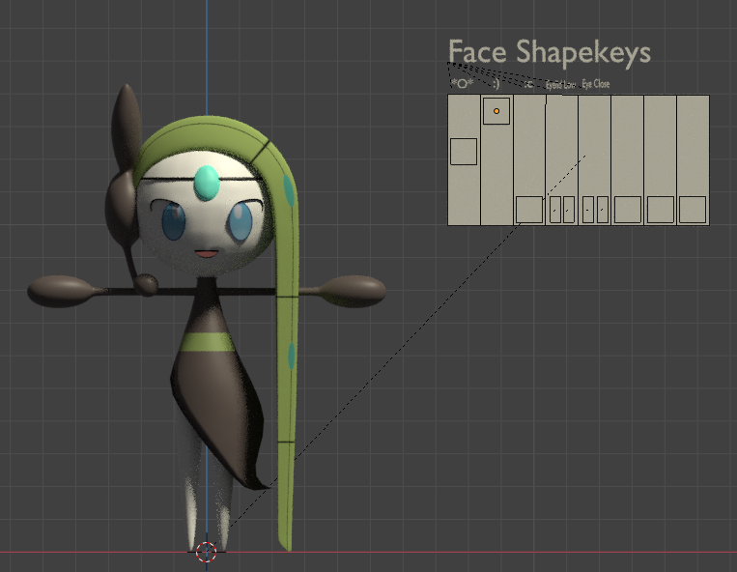Select right Eye Close slider handle
The width and height of the screenshot is (737, 572).
point(603,210)
